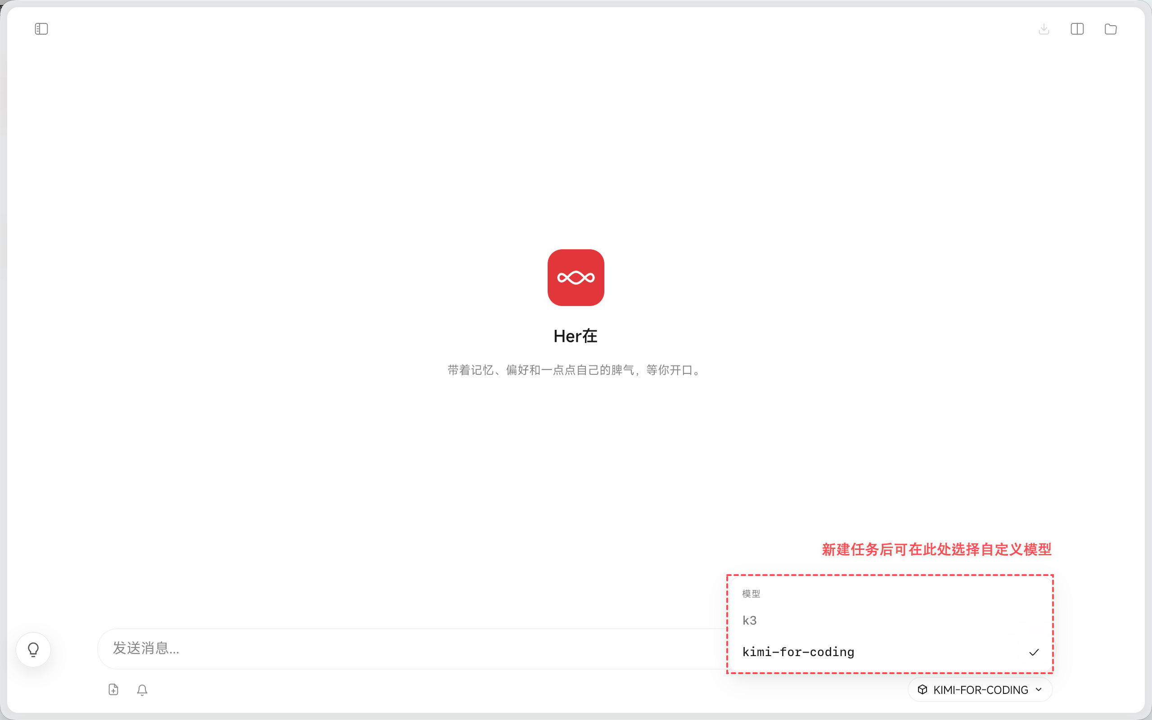Attach a file with the add-file icon
This screenshot has height=720, width=1152.
pos(113,689)
